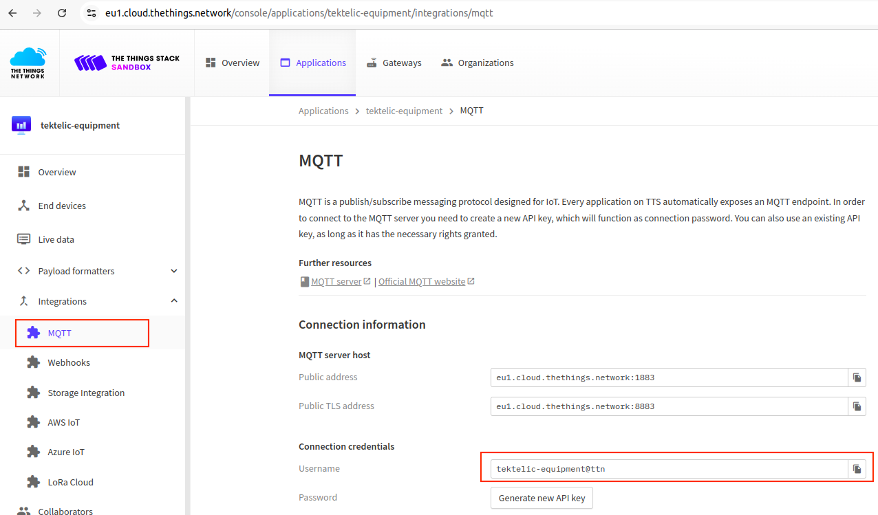Image resolution: width=878 pixels, height=515 pixels.
Task: Switch to the Gateways tab
Action: pyautogui.click(x=394, y=63)
